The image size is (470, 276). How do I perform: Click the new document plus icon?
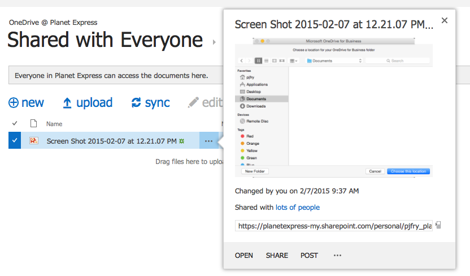pyautogui.click(x=13, y=102)
